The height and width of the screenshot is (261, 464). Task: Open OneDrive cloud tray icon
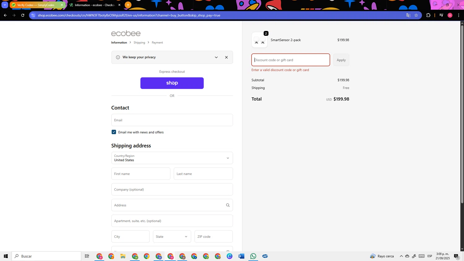point(407,256)
